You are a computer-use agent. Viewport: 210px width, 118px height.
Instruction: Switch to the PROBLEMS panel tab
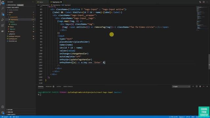point(49,87)
